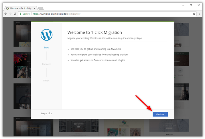Screen dimensions: 205x139
Task: Go back using browser back arrow
Action: pyautogui.click(x=6, y=14)
